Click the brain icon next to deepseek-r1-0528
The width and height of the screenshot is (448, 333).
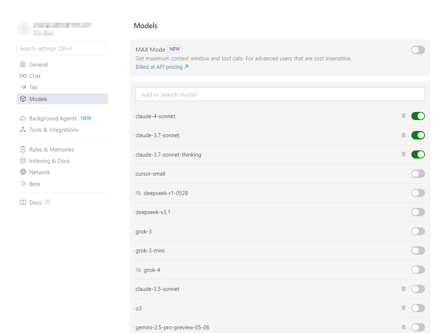pos(138,193)
